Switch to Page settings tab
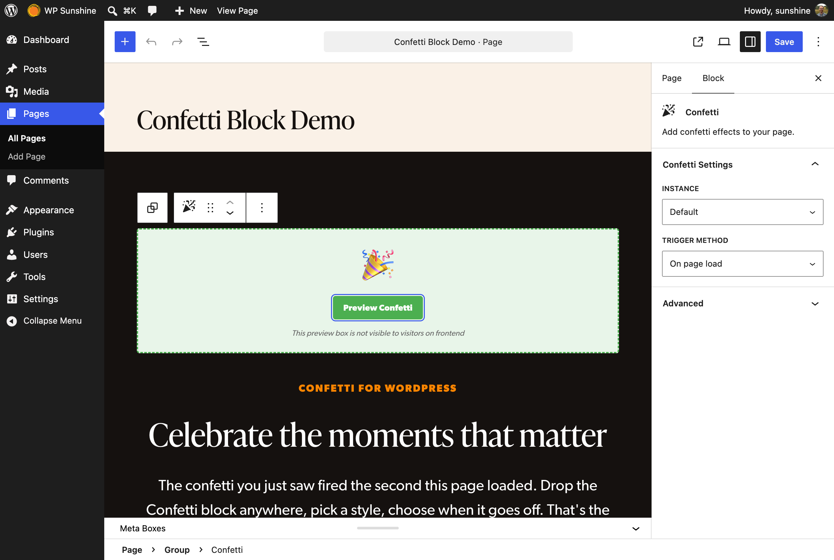The image size is (834, 560). [x=671, y=78]
